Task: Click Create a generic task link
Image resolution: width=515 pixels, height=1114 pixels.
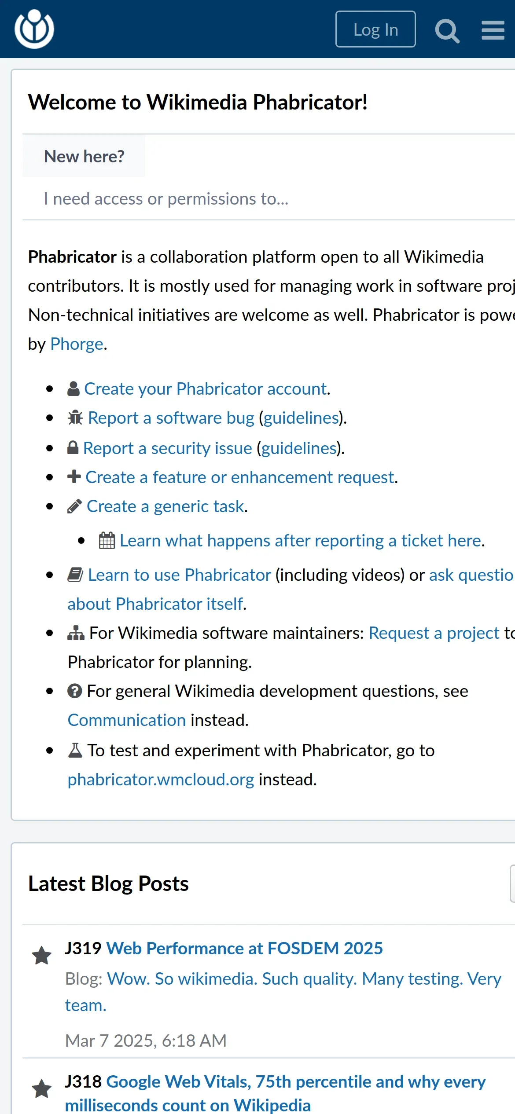Action: pos(165,506)
